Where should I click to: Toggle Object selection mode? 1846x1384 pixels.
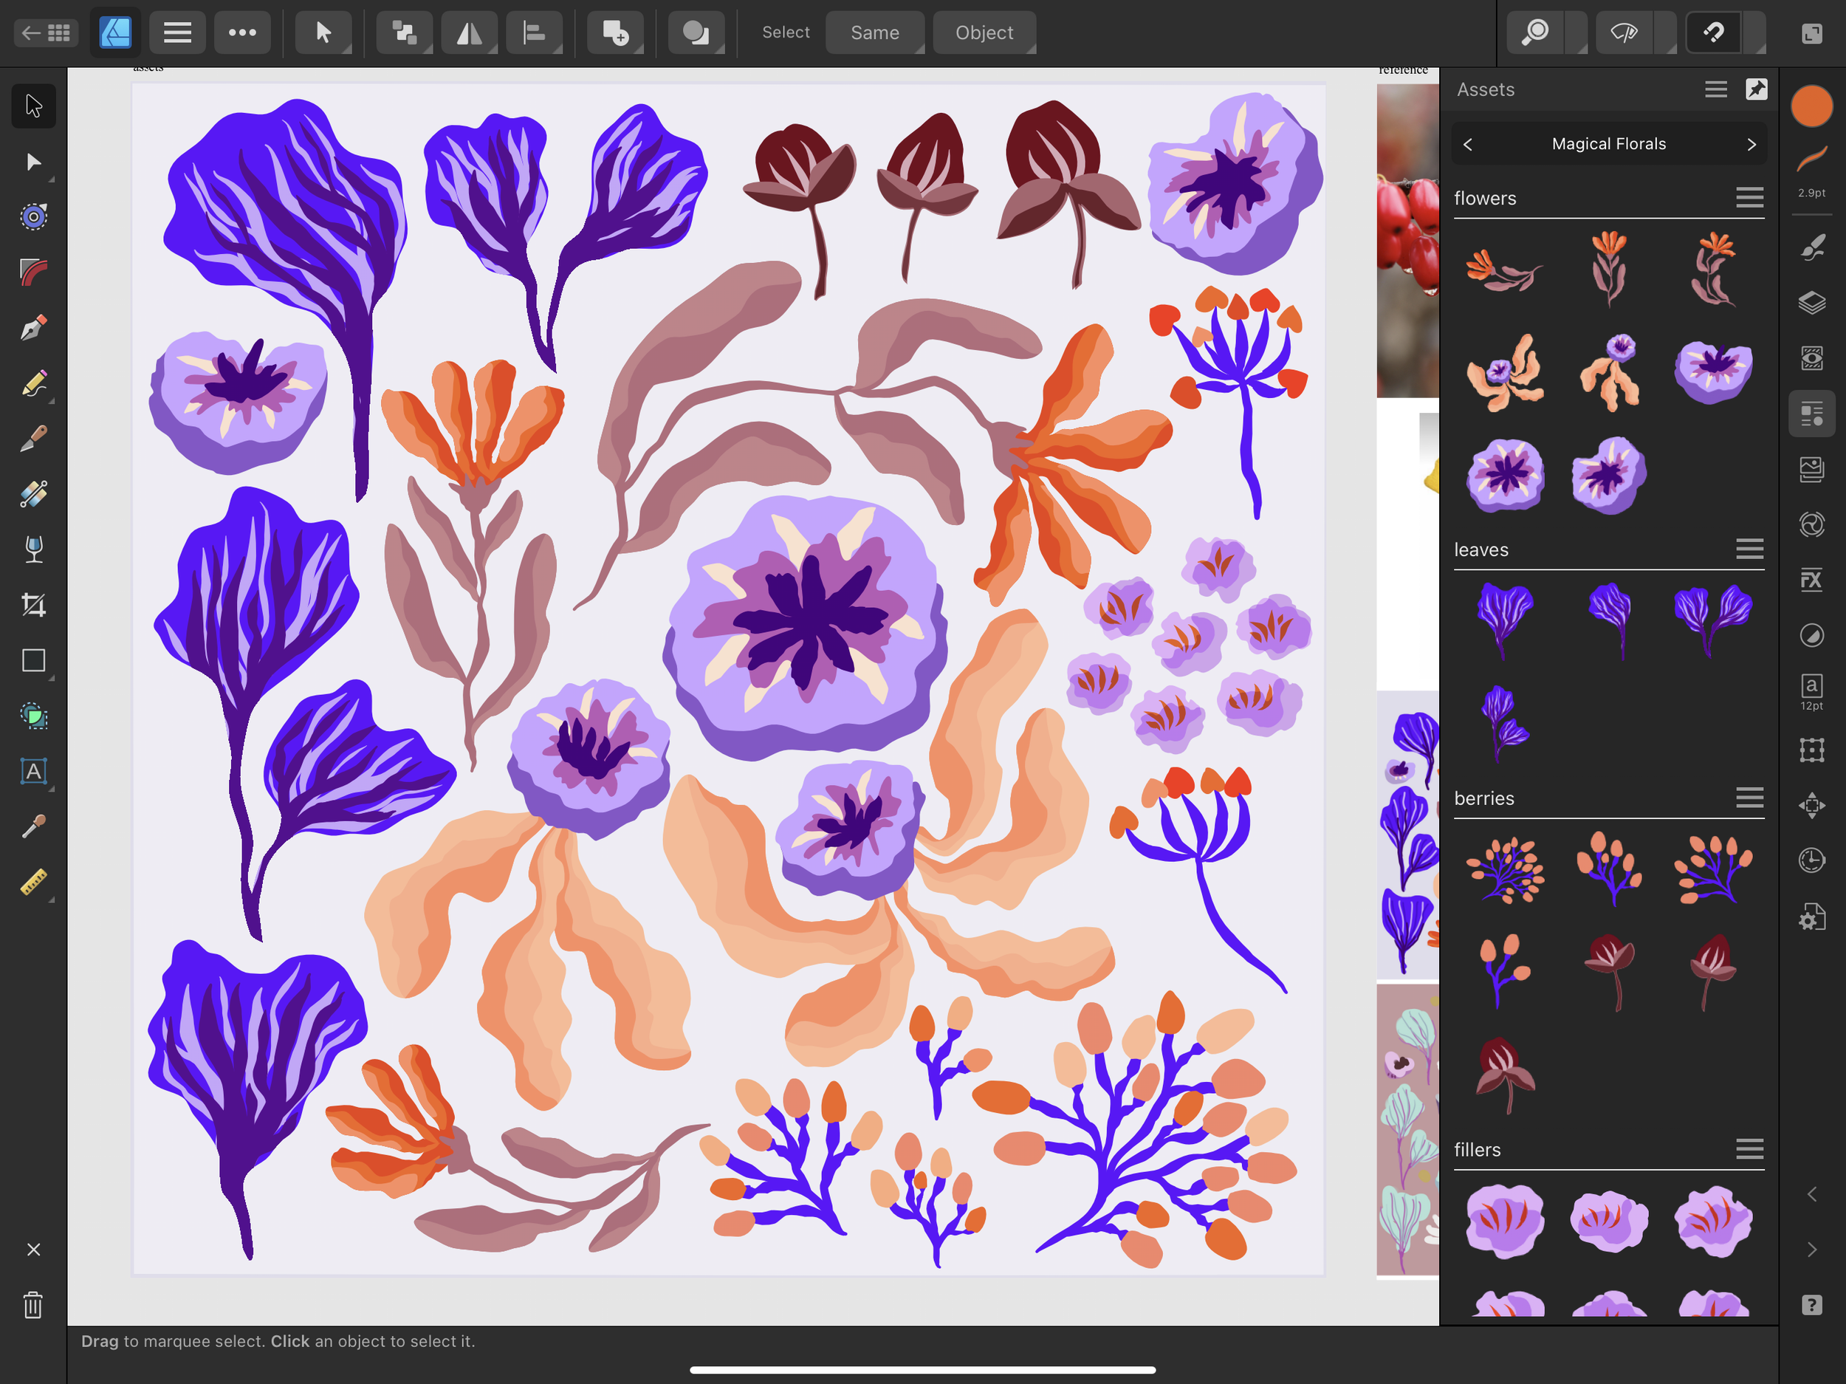[984, 32]
